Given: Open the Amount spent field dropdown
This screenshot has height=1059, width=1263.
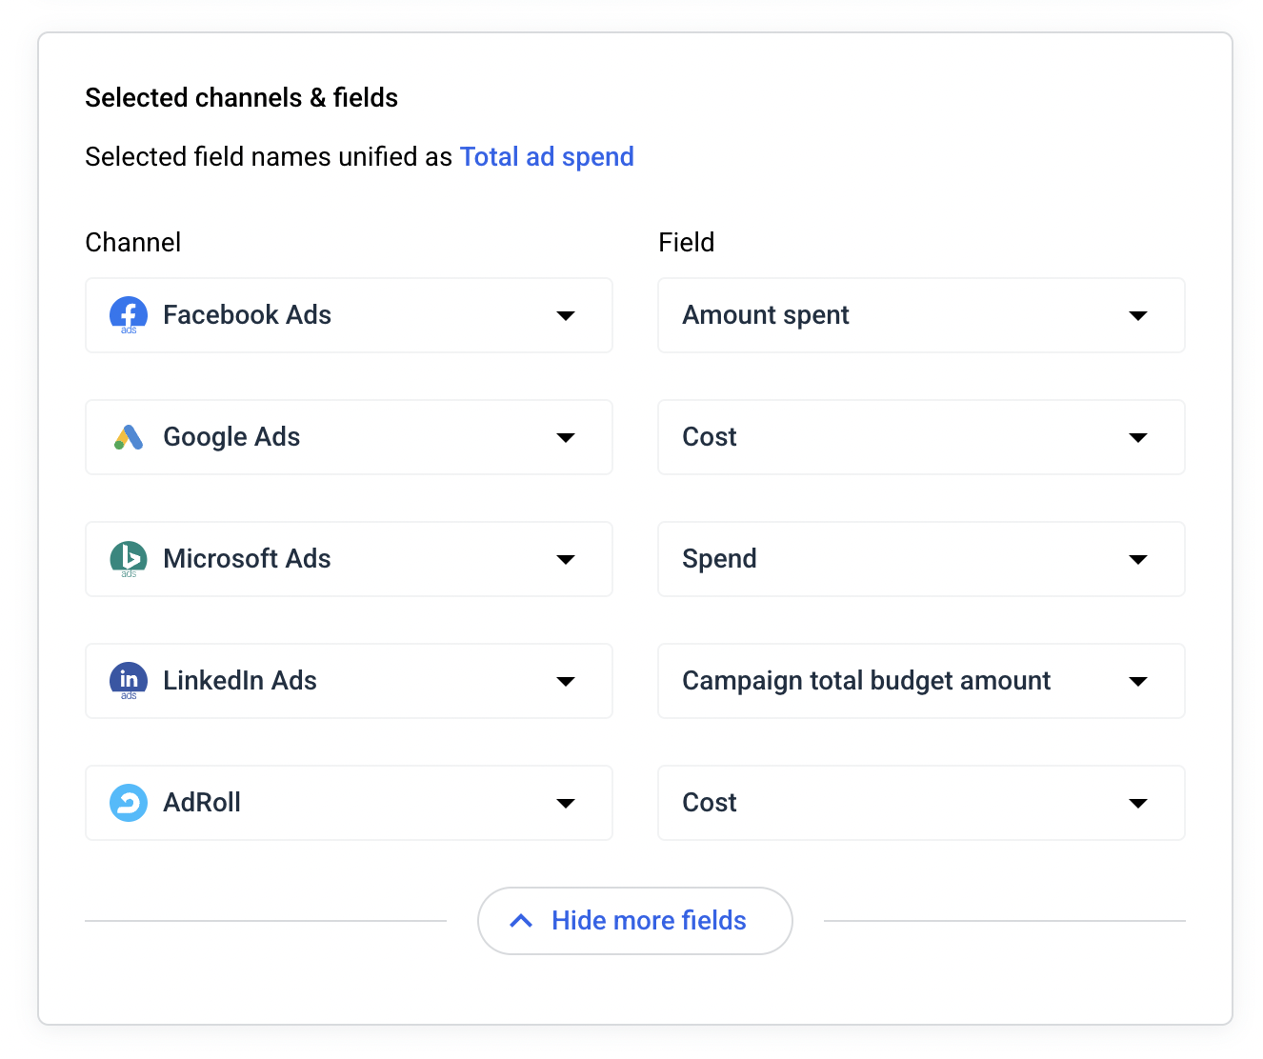Looking at the screenshot, I should [1137, 315].
